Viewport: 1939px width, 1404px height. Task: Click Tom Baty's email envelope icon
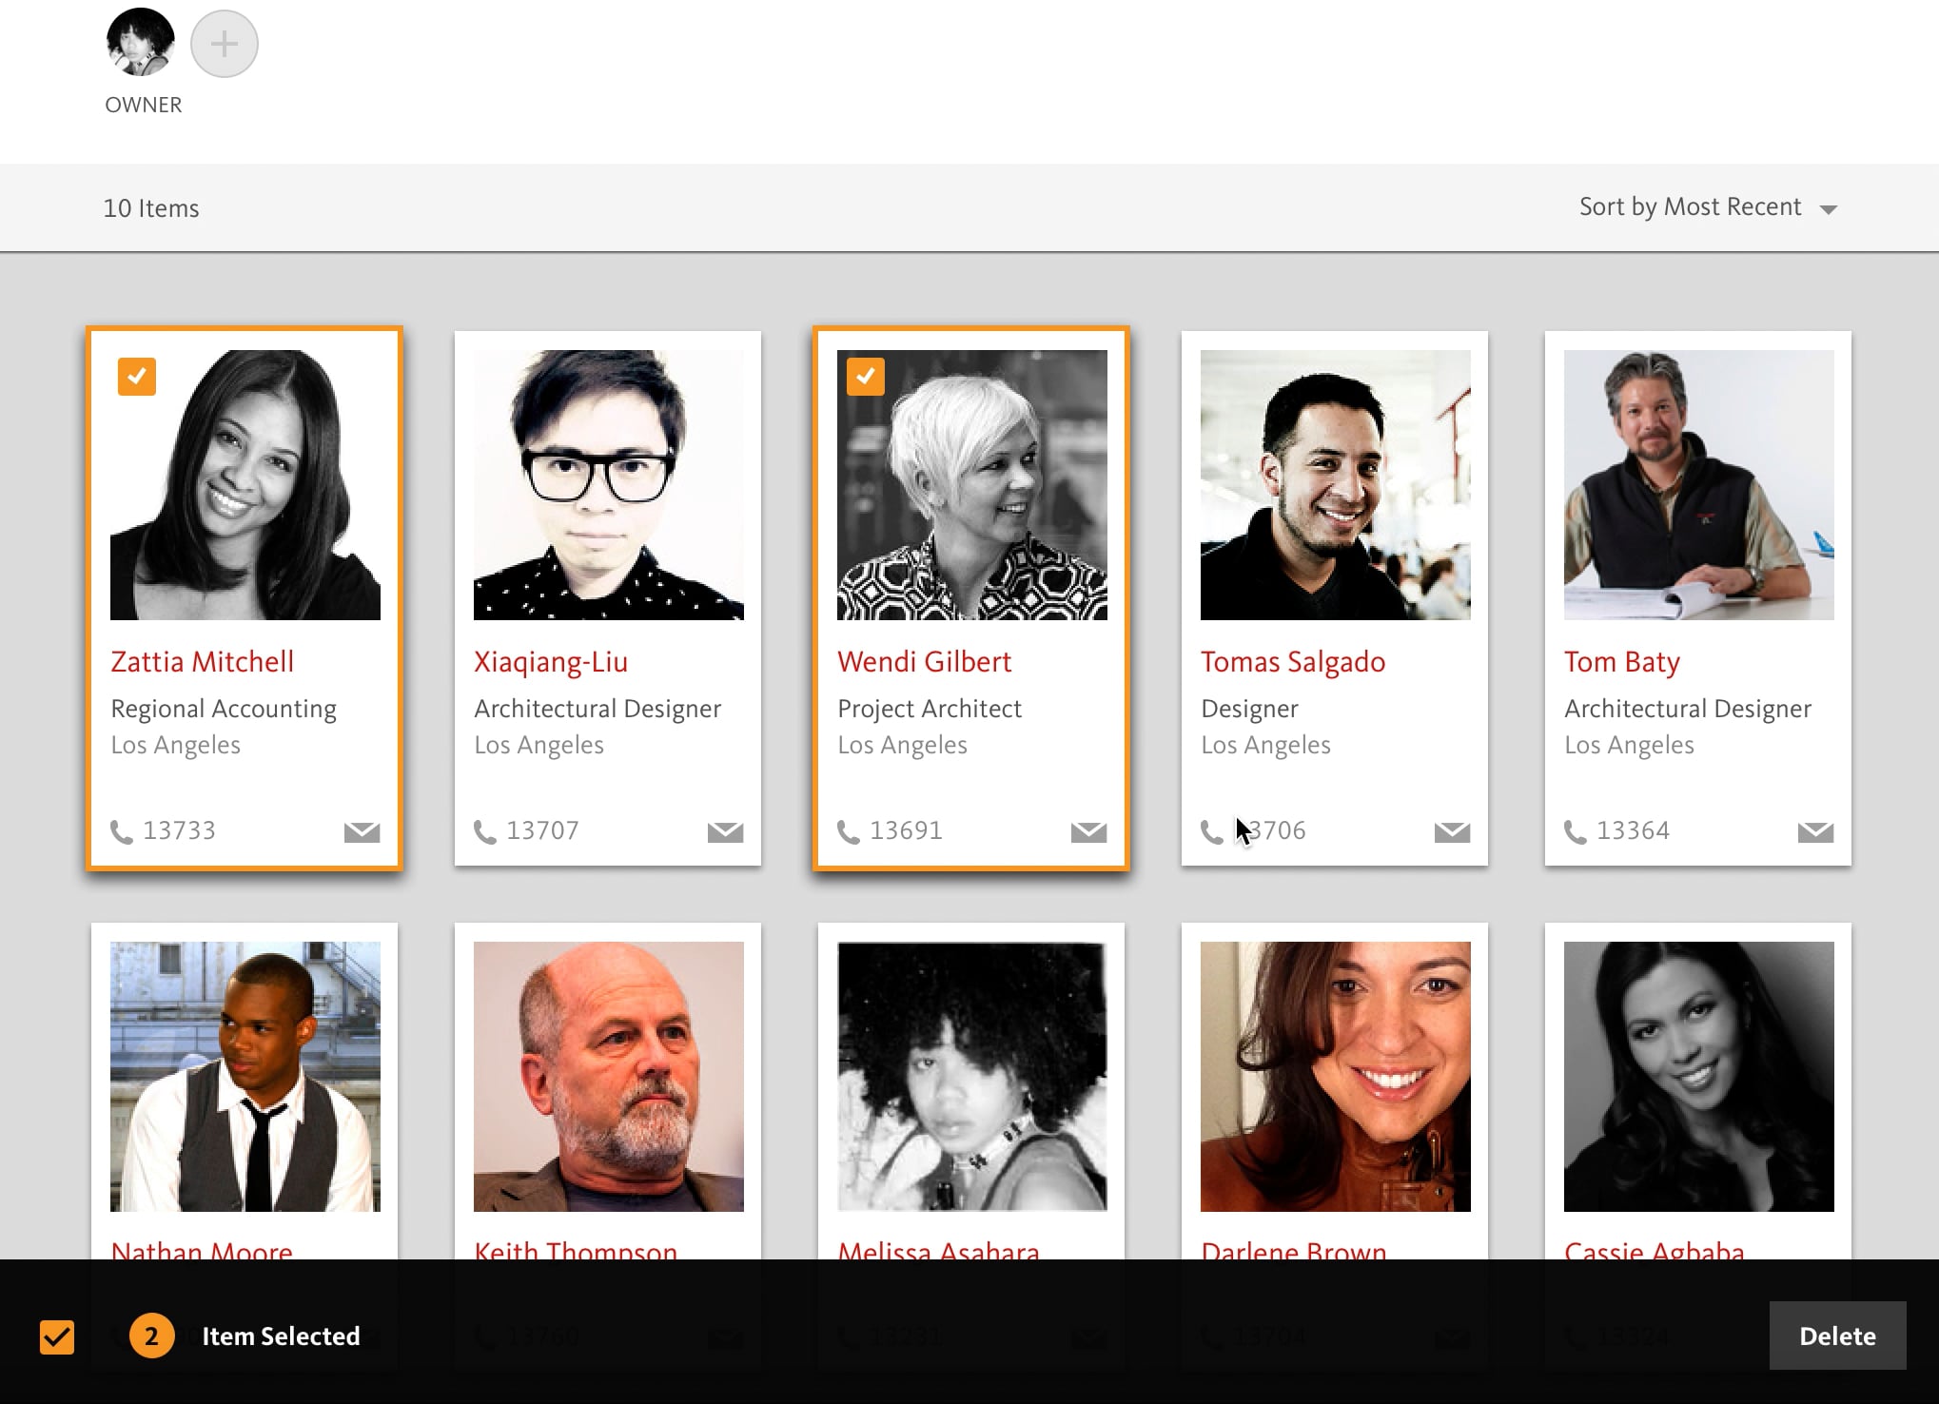pos(1815,832)
